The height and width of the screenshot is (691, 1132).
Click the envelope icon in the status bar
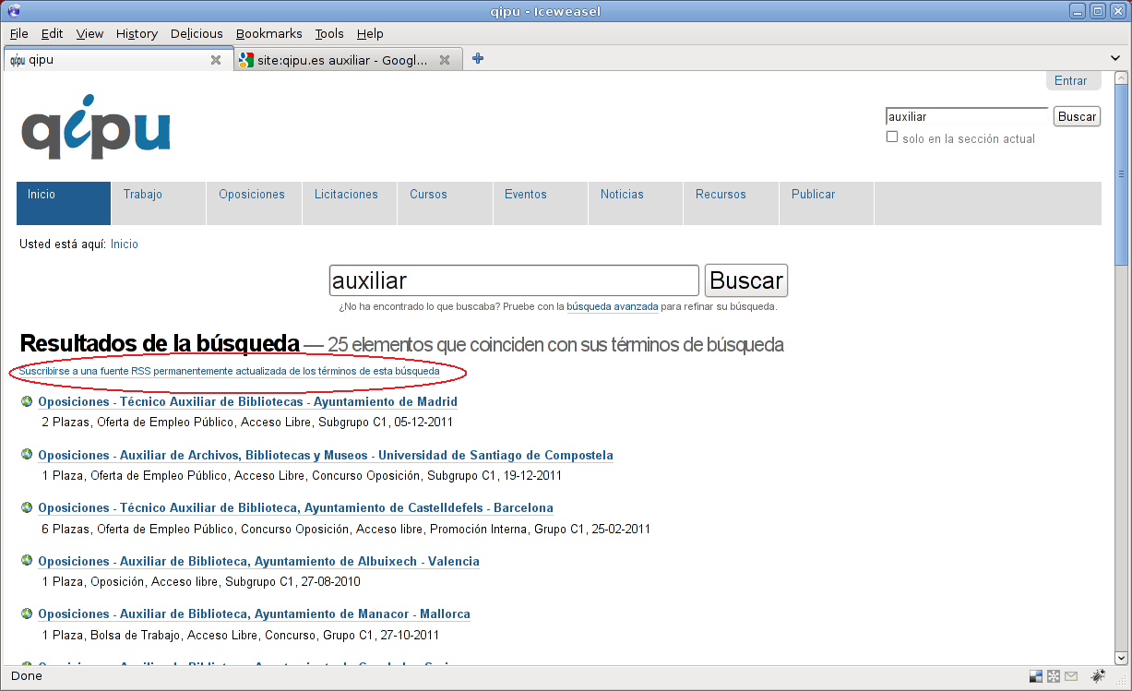[1071, 676]
